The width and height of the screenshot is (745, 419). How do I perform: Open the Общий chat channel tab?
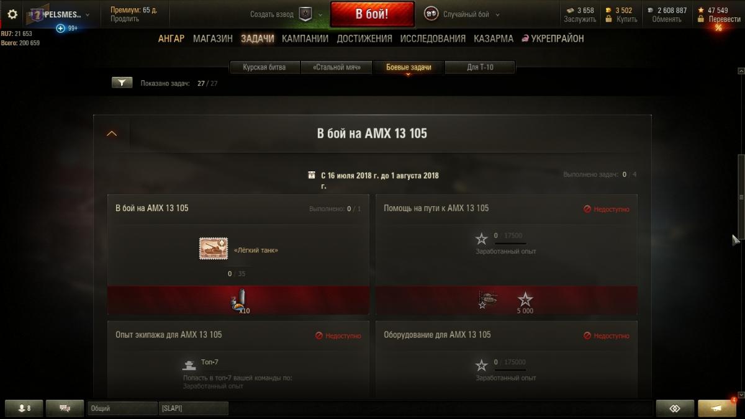point(122,408)
